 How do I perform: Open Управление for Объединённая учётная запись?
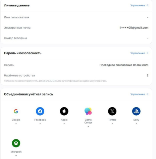point(139,94)
